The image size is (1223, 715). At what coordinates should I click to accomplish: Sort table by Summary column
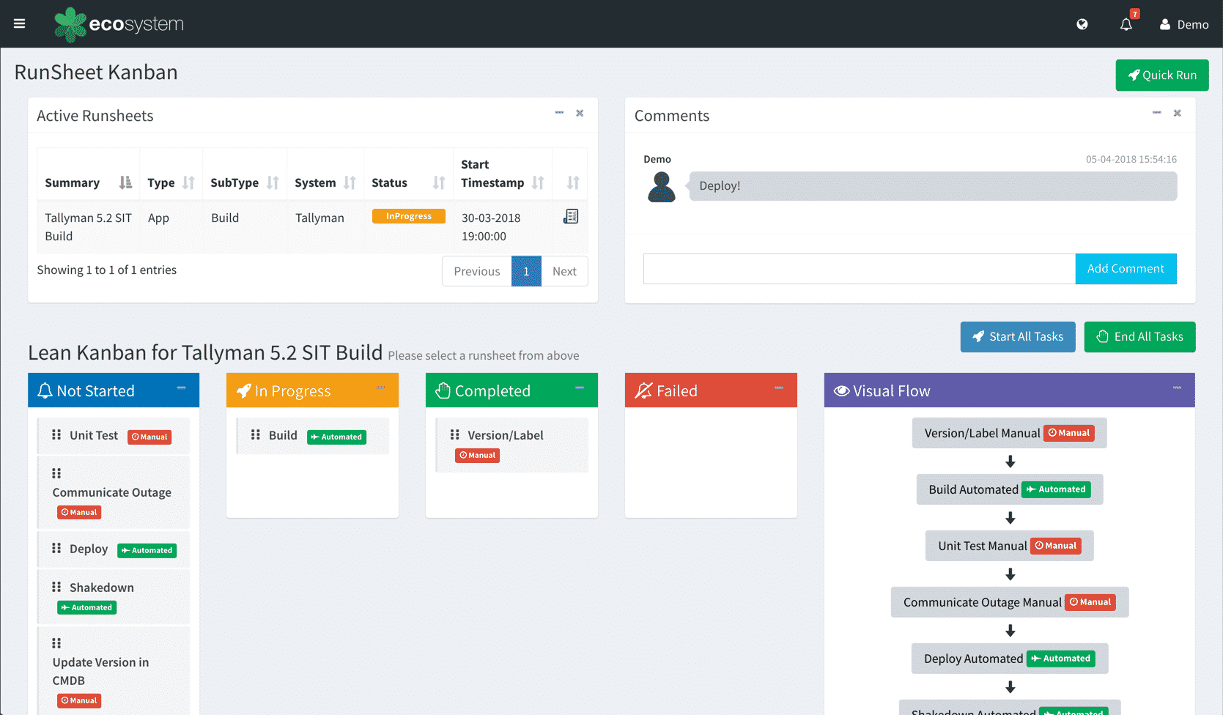[125, 182]
